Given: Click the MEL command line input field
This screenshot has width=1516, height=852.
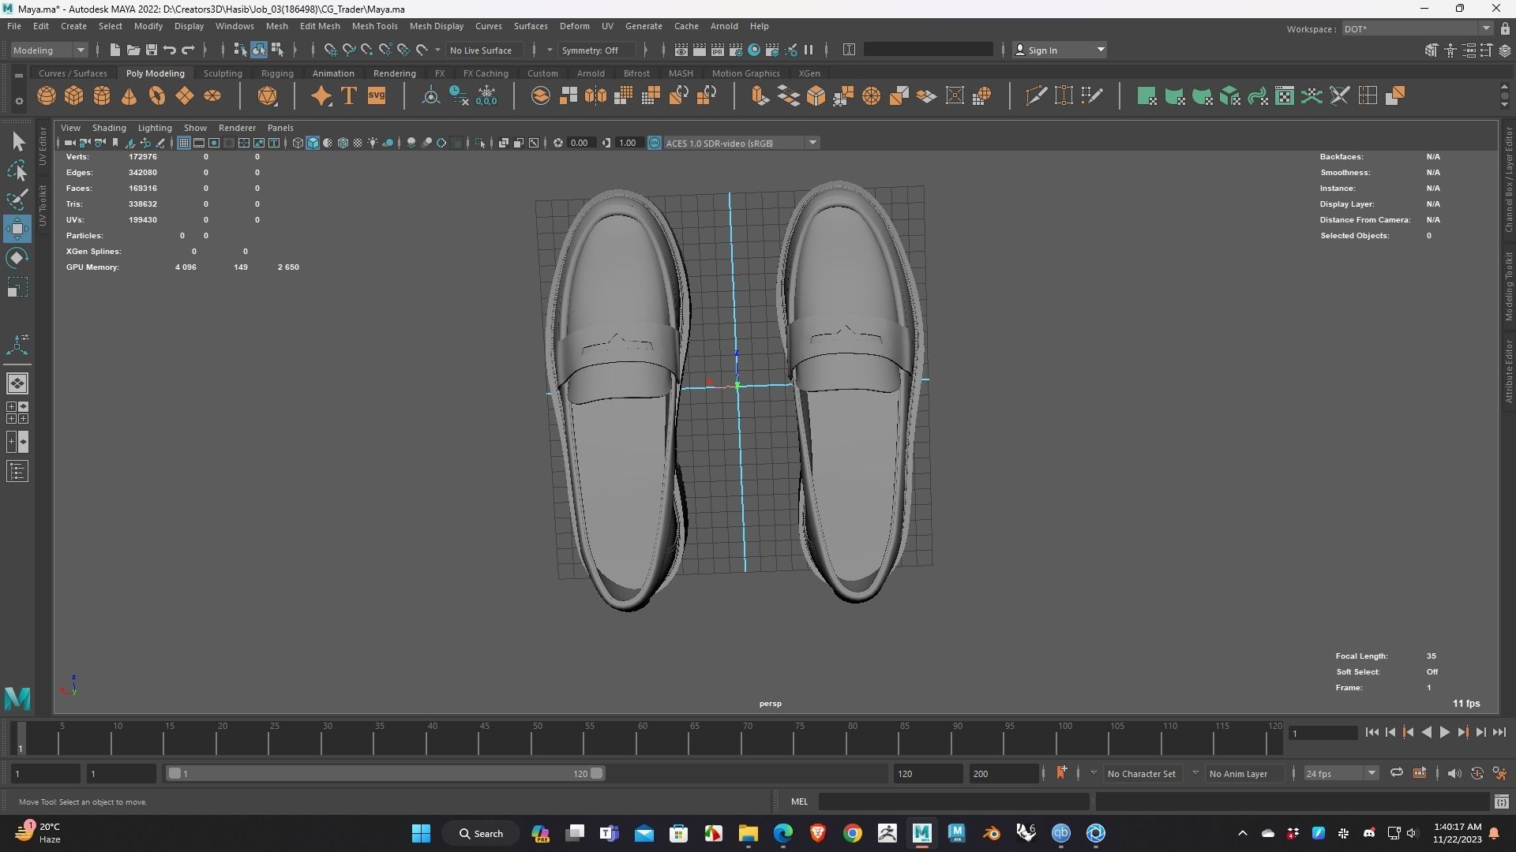Looking at the screenshot, I should pyautogui.click(x=954, y=802).
